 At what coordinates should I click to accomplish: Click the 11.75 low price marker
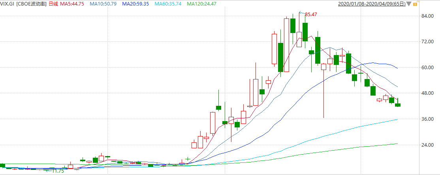[58, 171]
